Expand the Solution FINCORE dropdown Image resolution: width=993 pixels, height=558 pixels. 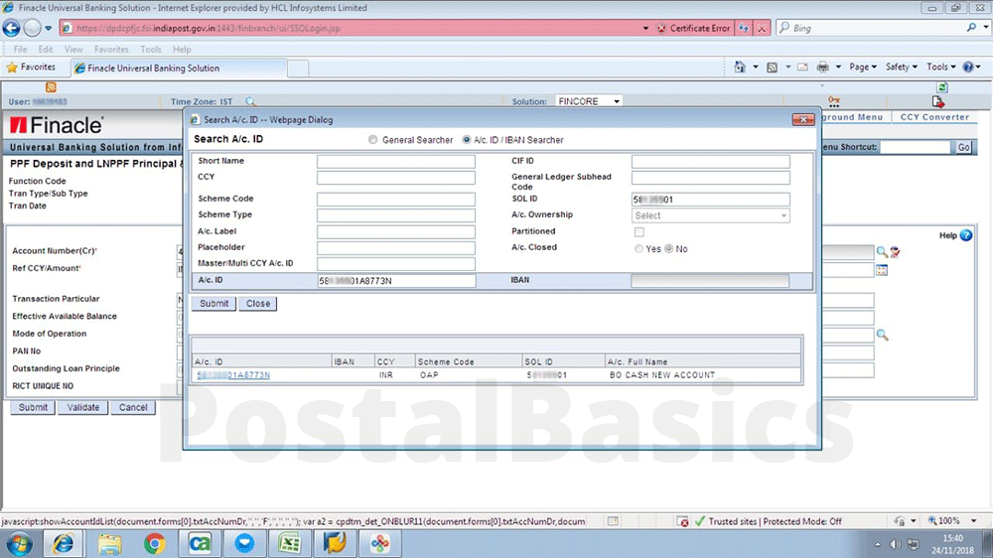[x=617, y=101]
